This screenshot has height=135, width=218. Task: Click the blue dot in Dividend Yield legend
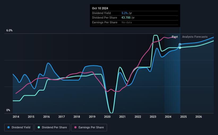8,127
